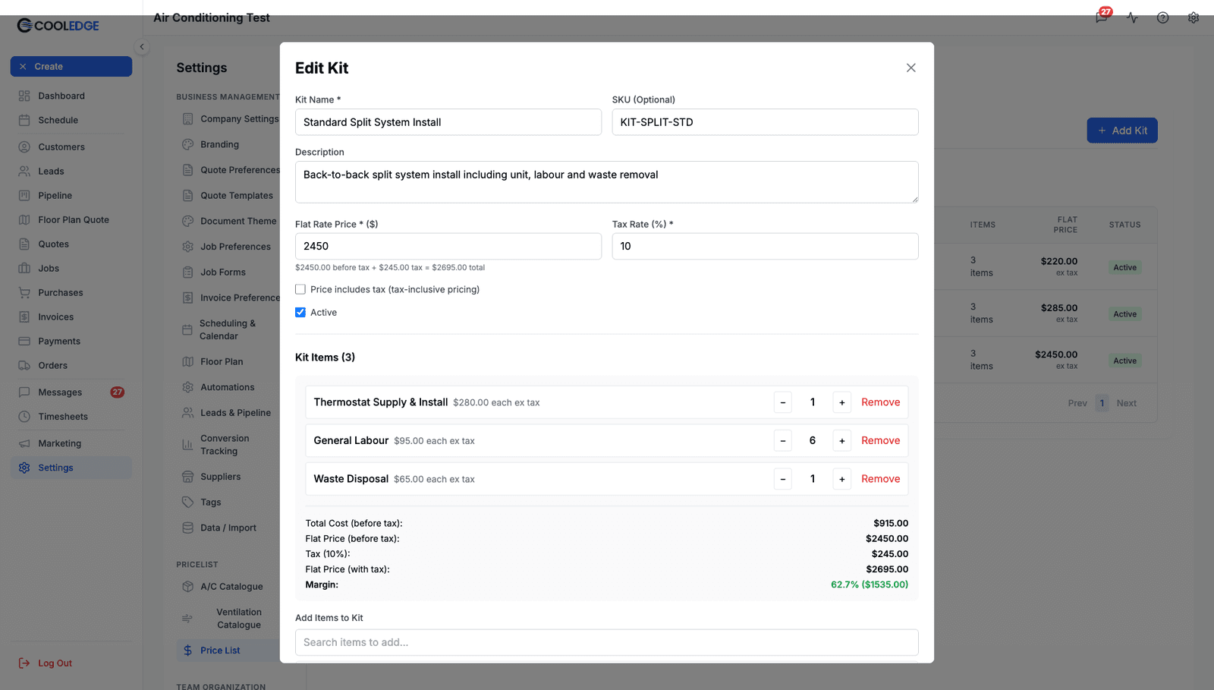
Task: Open Timesheets in the sidebar
Action: pos(71,417)
